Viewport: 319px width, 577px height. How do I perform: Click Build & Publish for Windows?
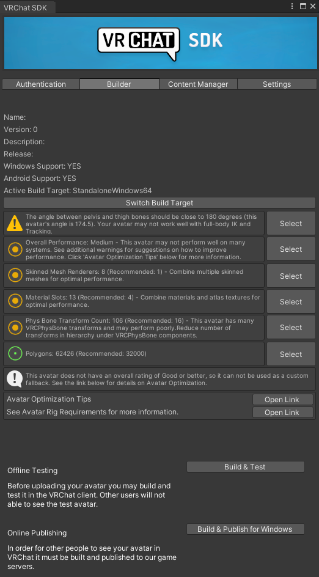pos(246,529)
